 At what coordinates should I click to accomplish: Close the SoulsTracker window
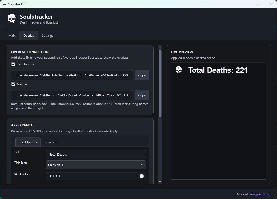pos(270,4)
